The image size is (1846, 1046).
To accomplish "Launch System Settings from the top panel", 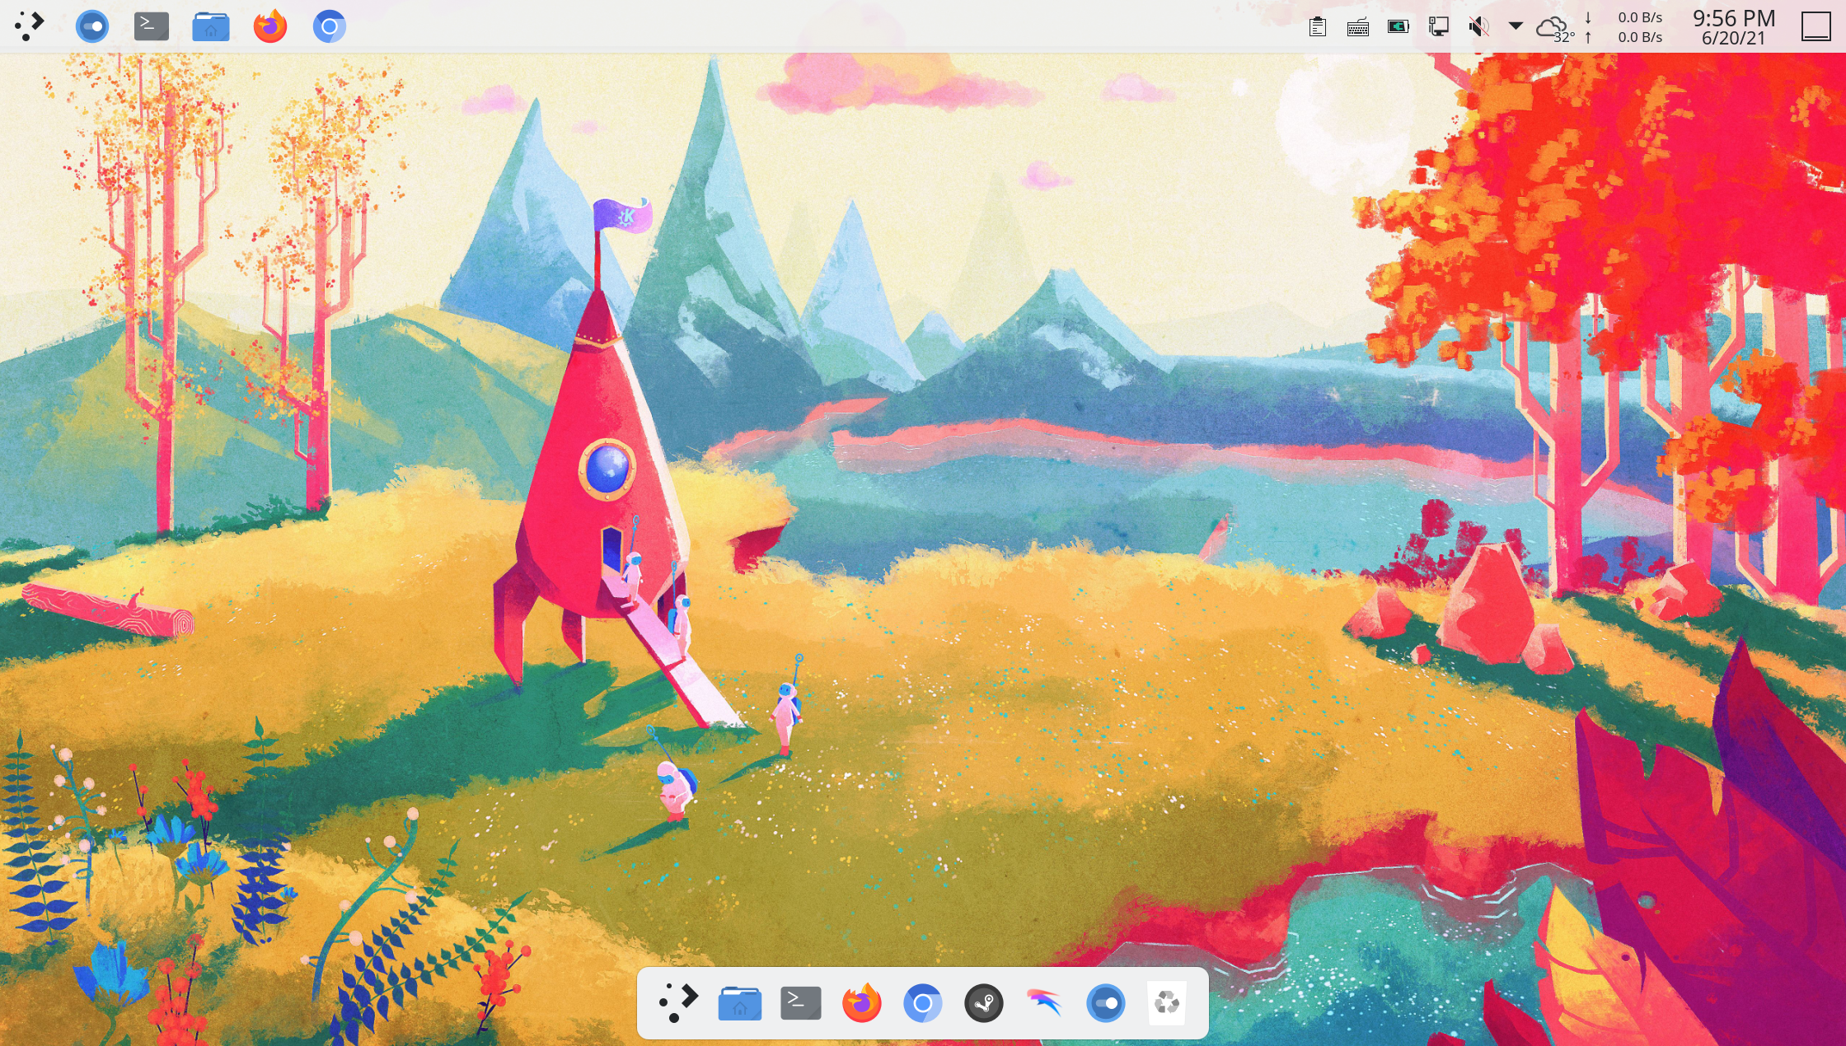I will click(x=92, y=26).
